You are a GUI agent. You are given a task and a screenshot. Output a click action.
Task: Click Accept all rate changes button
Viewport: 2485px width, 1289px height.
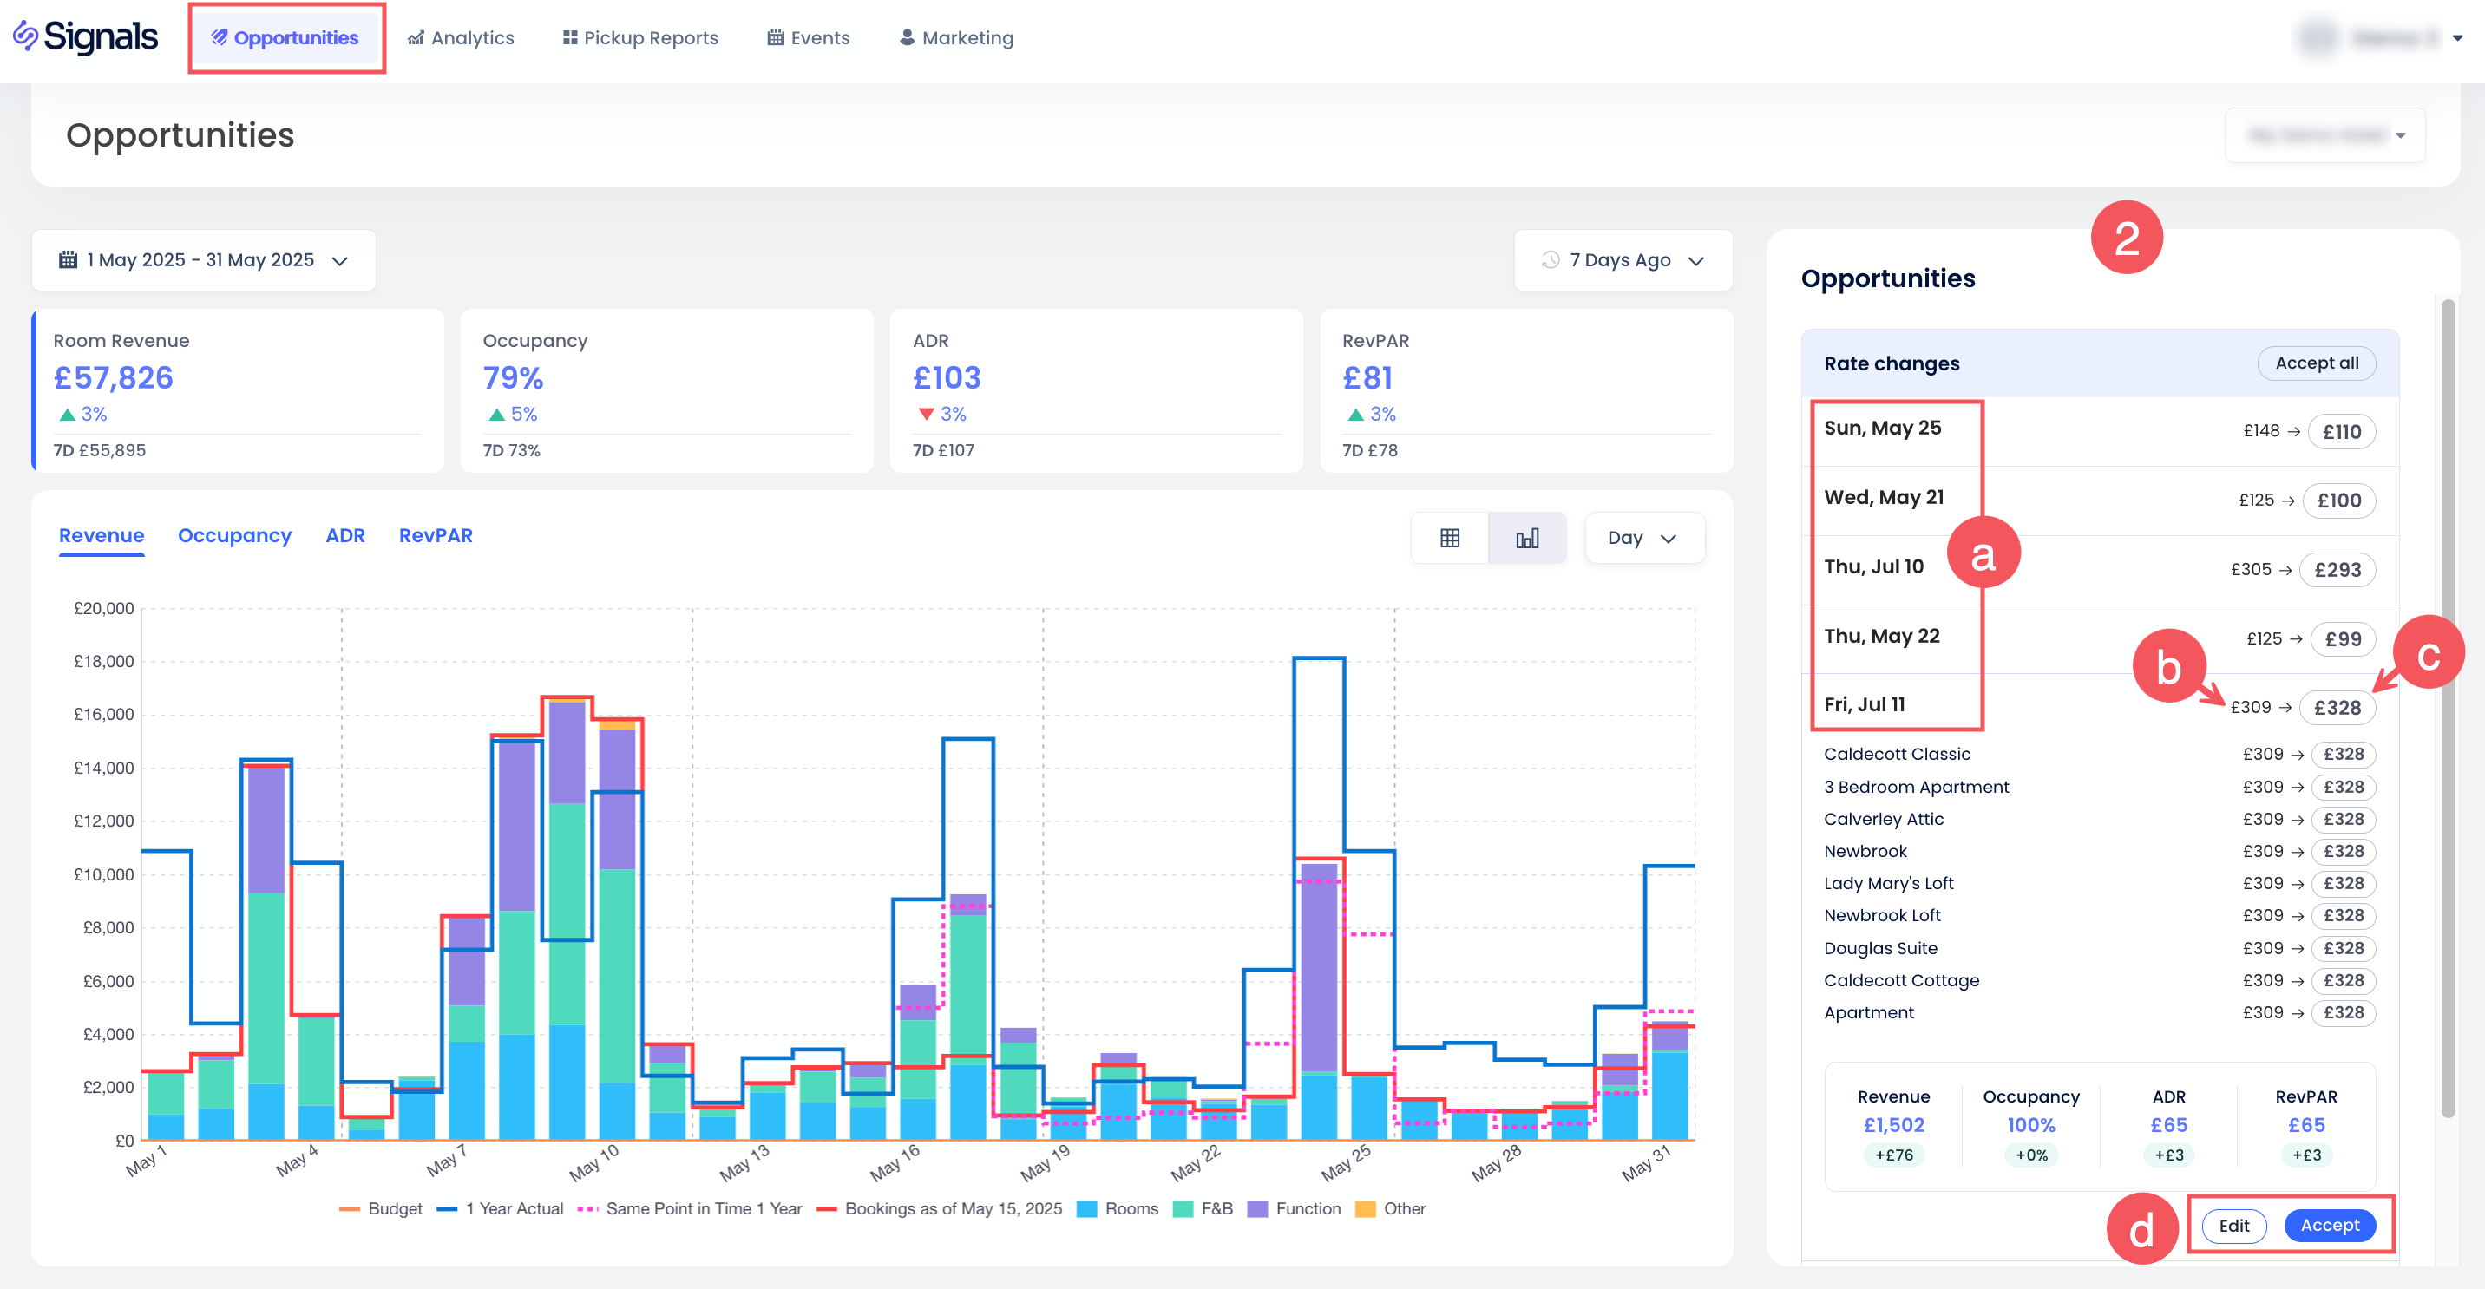(x=2316, y=363)
